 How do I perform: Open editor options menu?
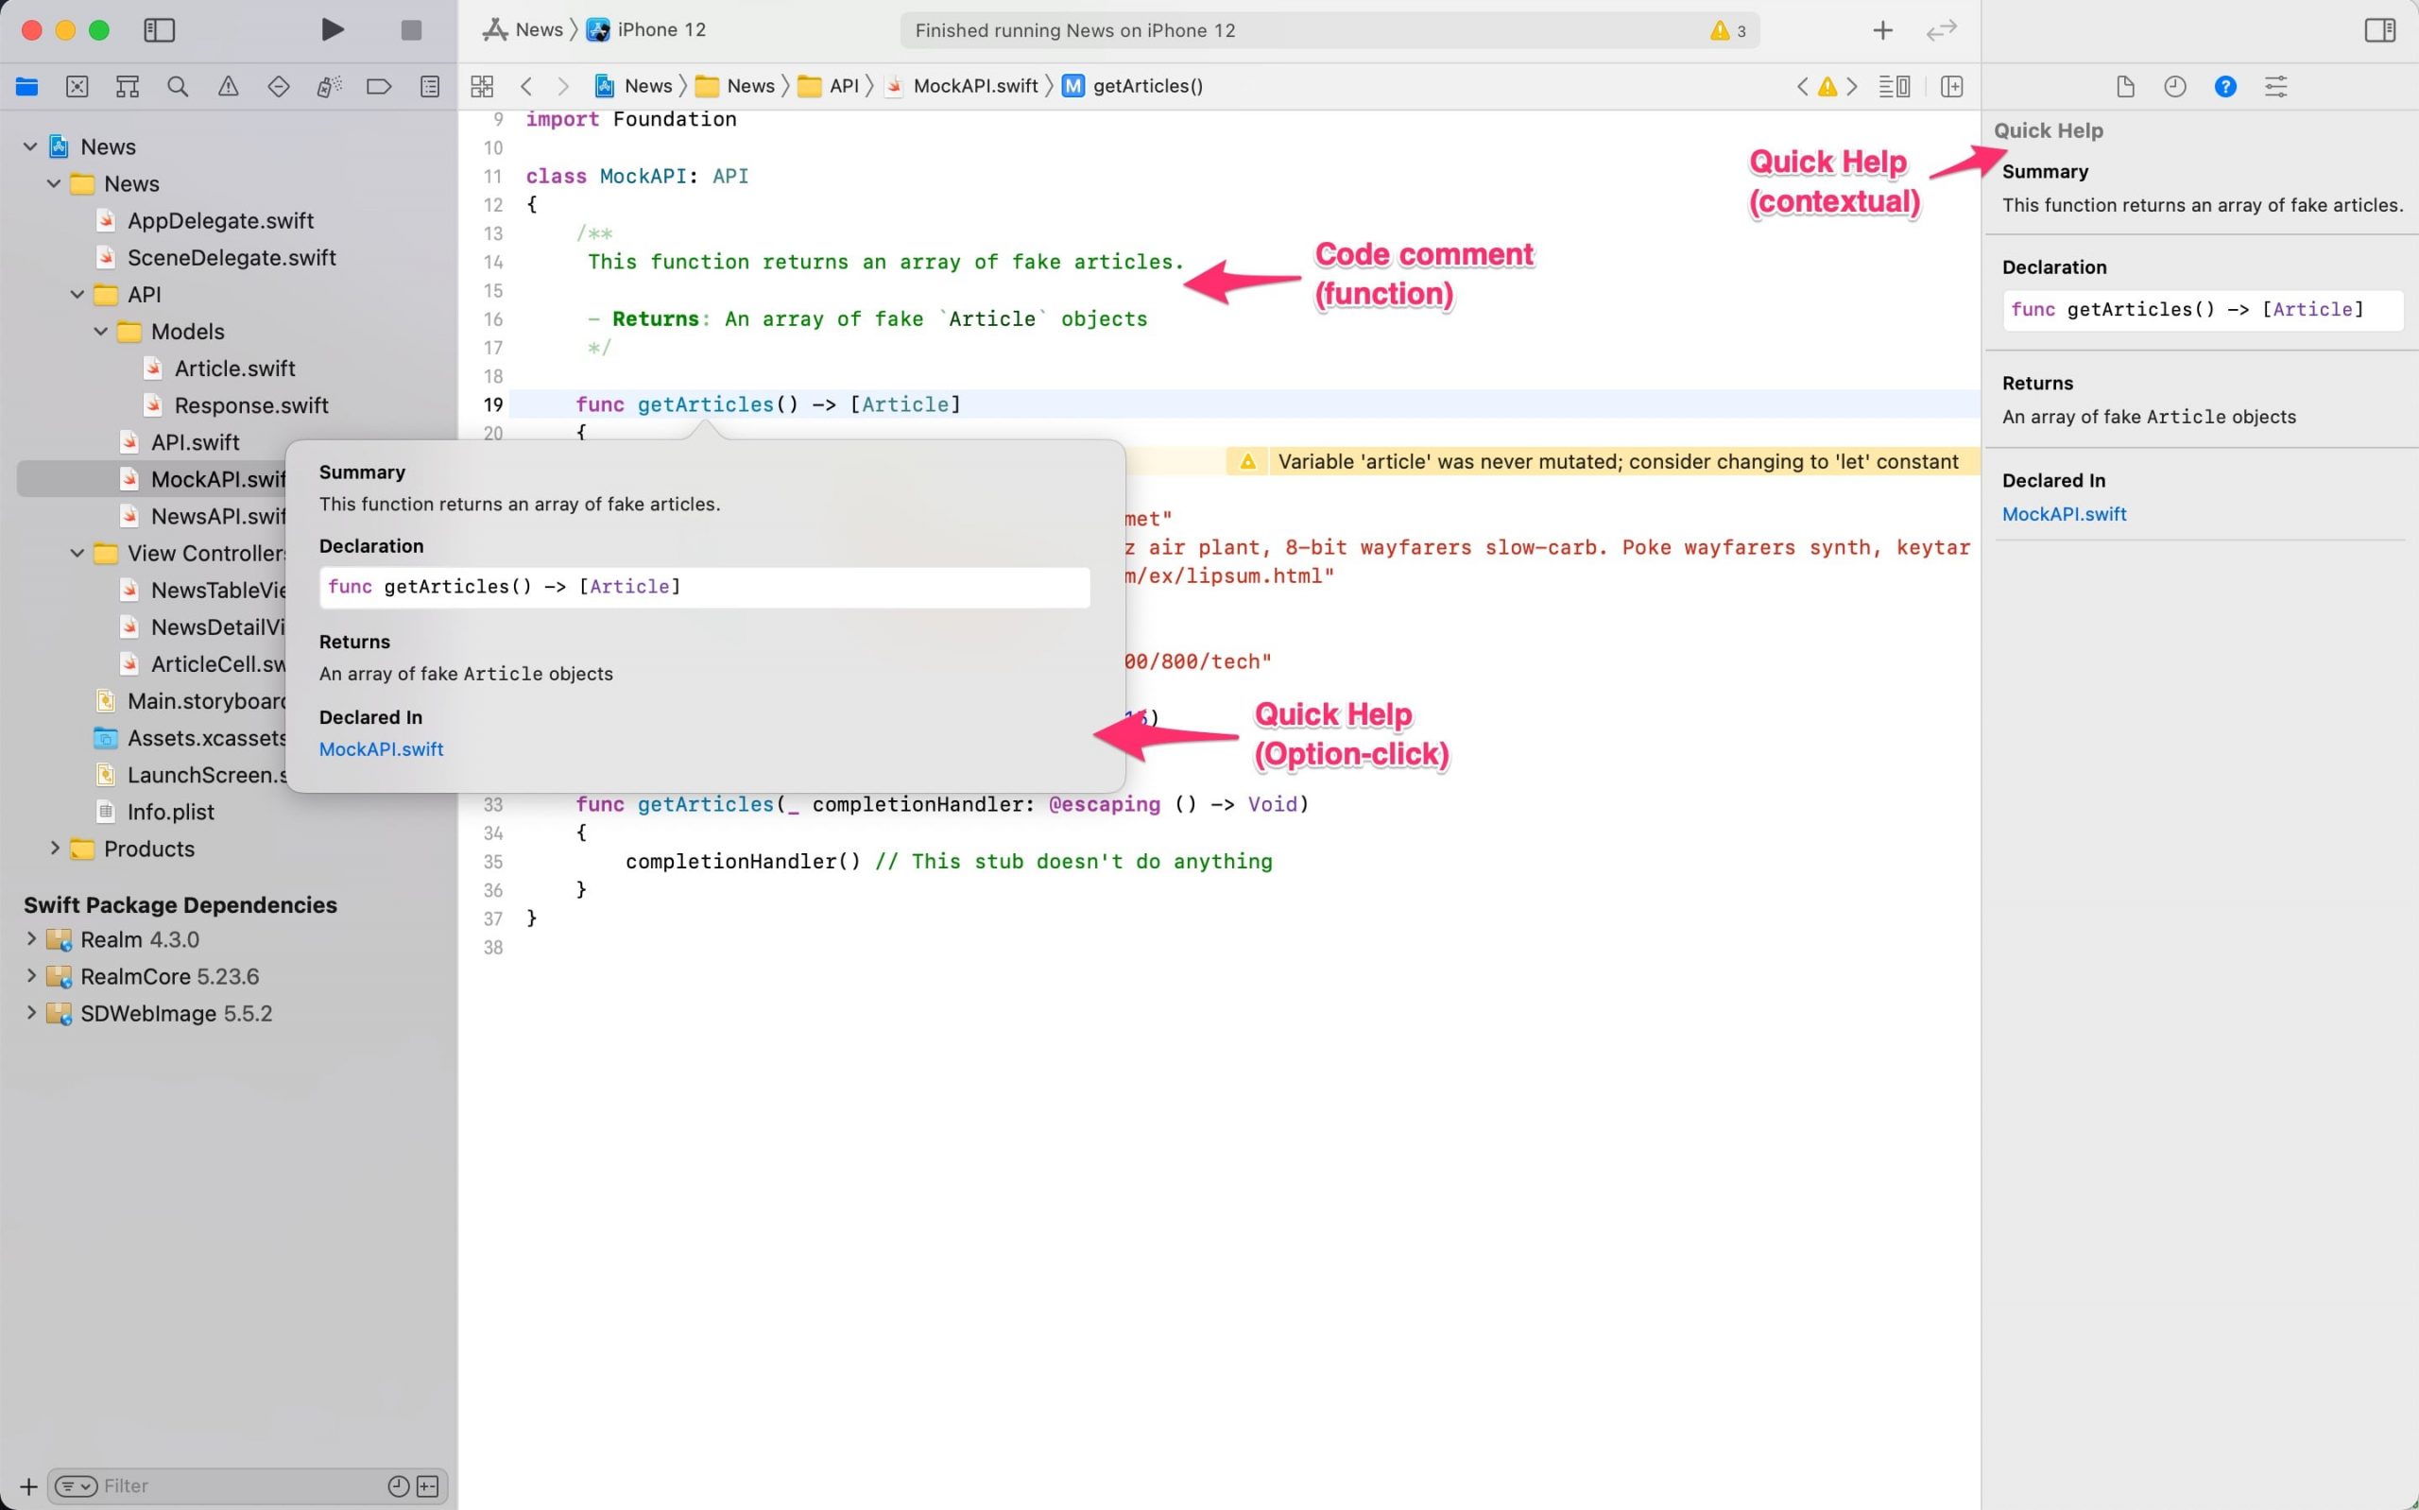click(x=1894, y=87)
